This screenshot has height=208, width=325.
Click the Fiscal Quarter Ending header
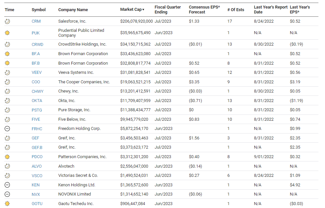pyautogui.click(x=168, y=10)
